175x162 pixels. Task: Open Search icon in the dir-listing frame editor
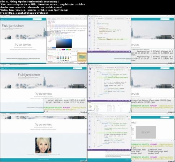[89, 121]
